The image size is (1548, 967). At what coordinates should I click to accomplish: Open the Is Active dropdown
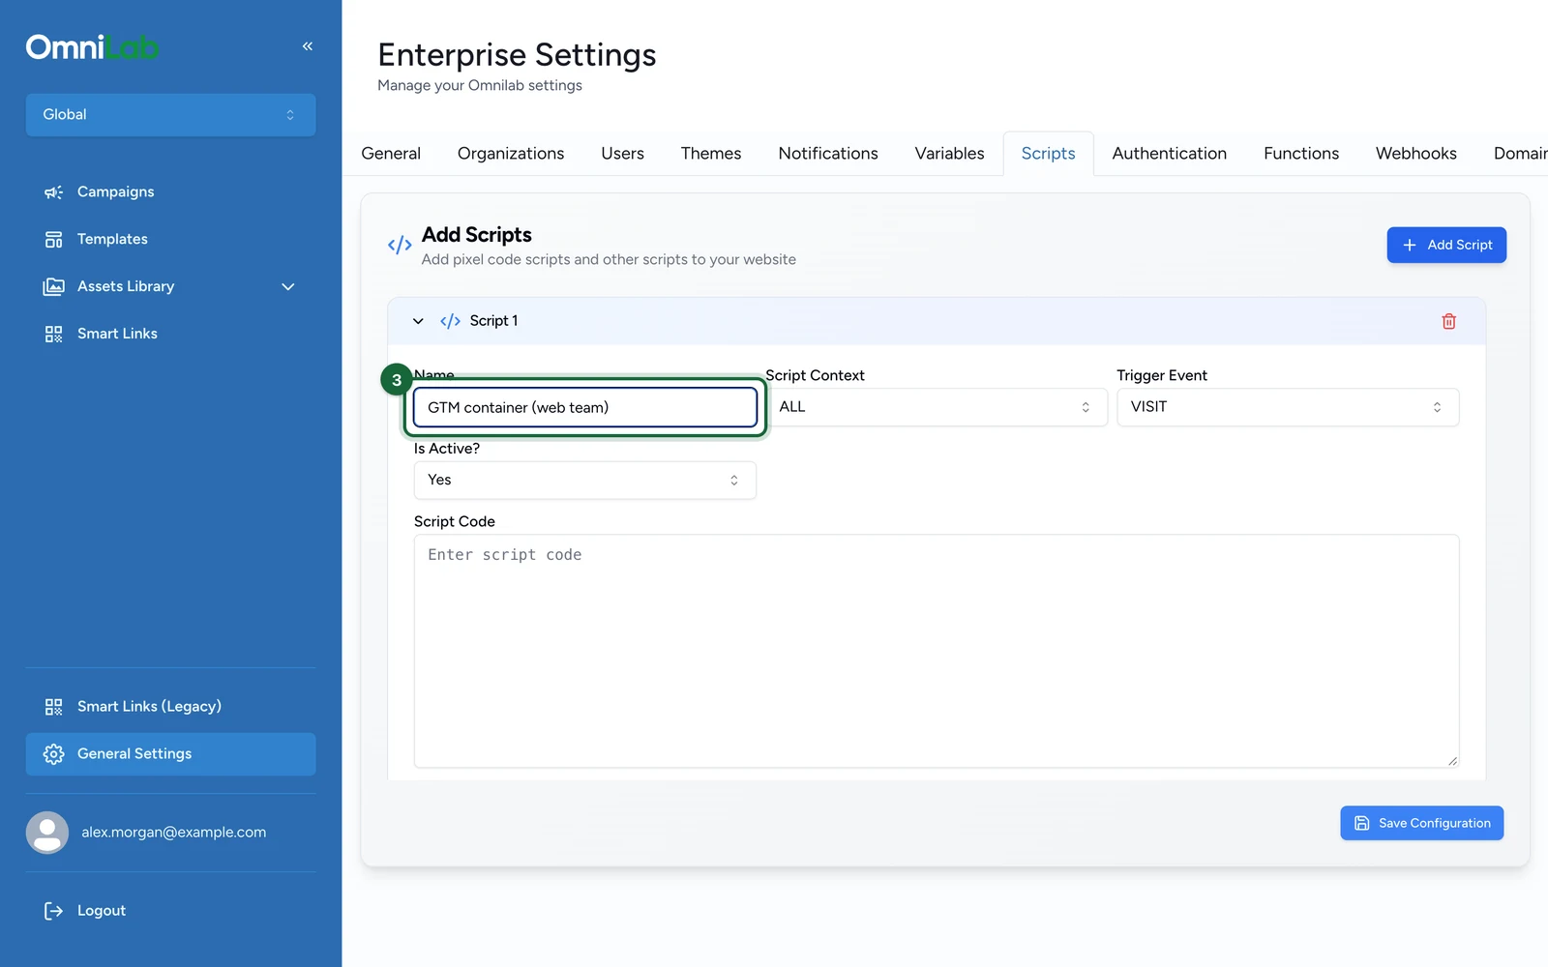tap(584, 481)
